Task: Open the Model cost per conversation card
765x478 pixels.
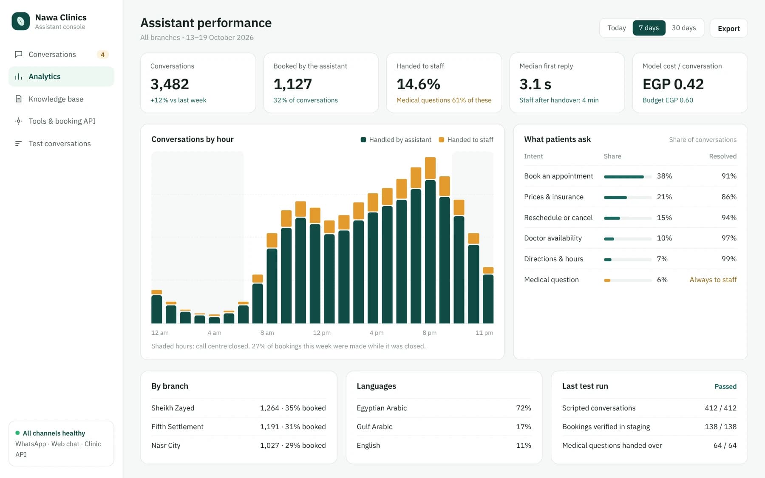Action: click(690, 83)
